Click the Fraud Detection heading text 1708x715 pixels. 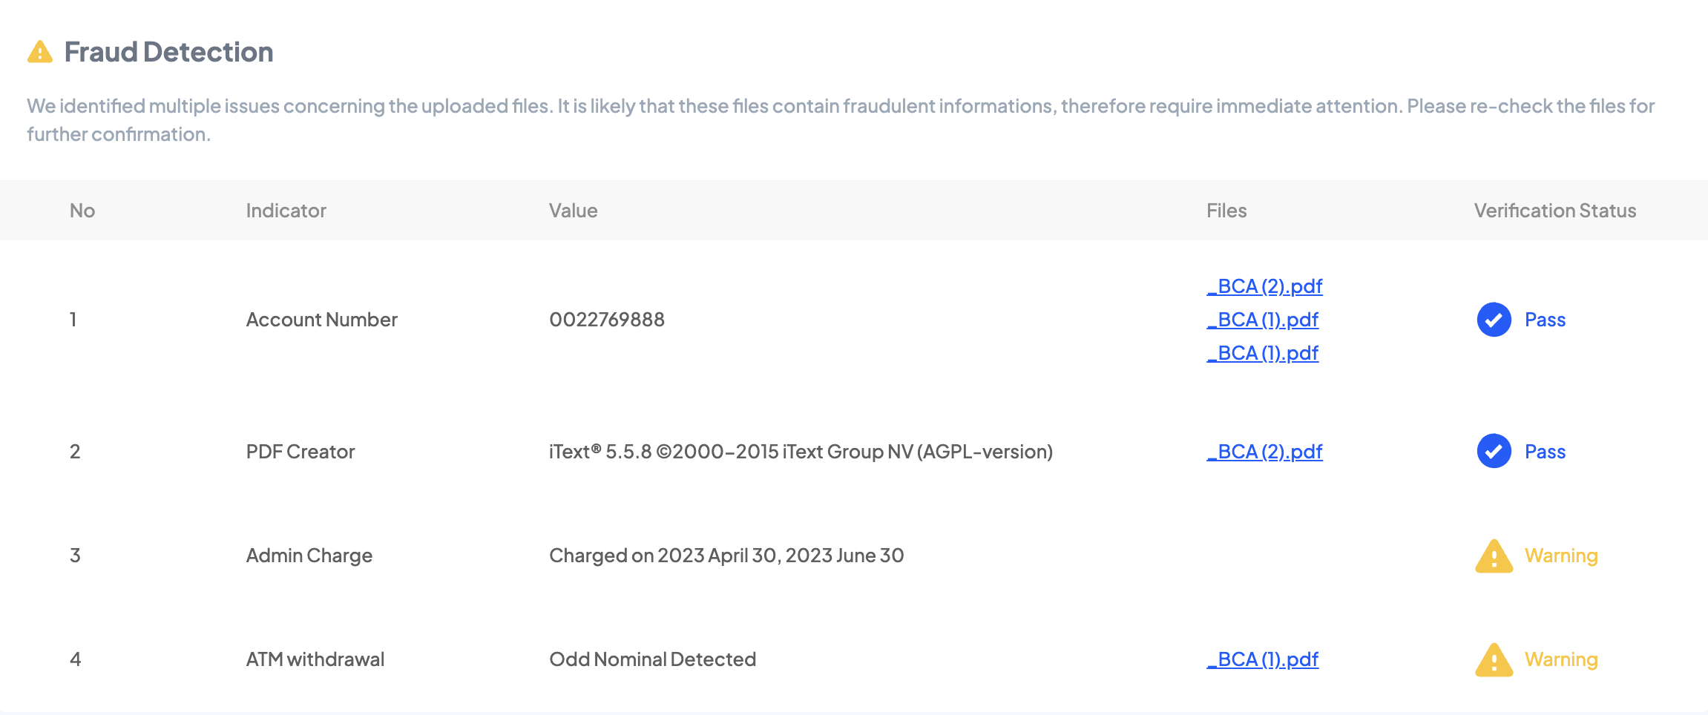[x=168, y=52]
